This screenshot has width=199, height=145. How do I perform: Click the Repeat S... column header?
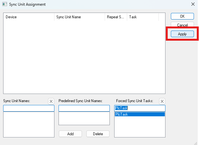(x=116, y=17)
